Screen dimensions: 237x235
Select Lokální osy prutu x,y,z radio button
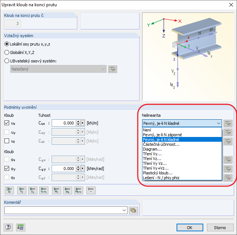7,44
